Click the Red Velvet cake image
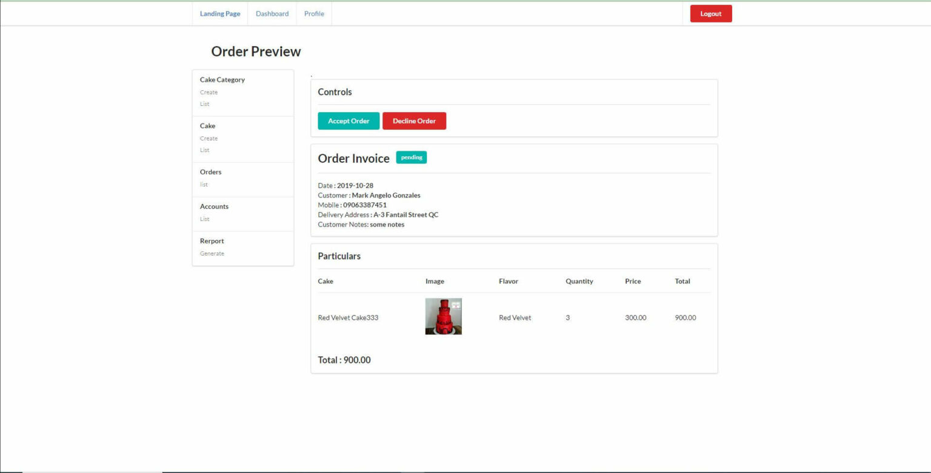The height and width of the screenshot is (473, 931). (443, 316)
